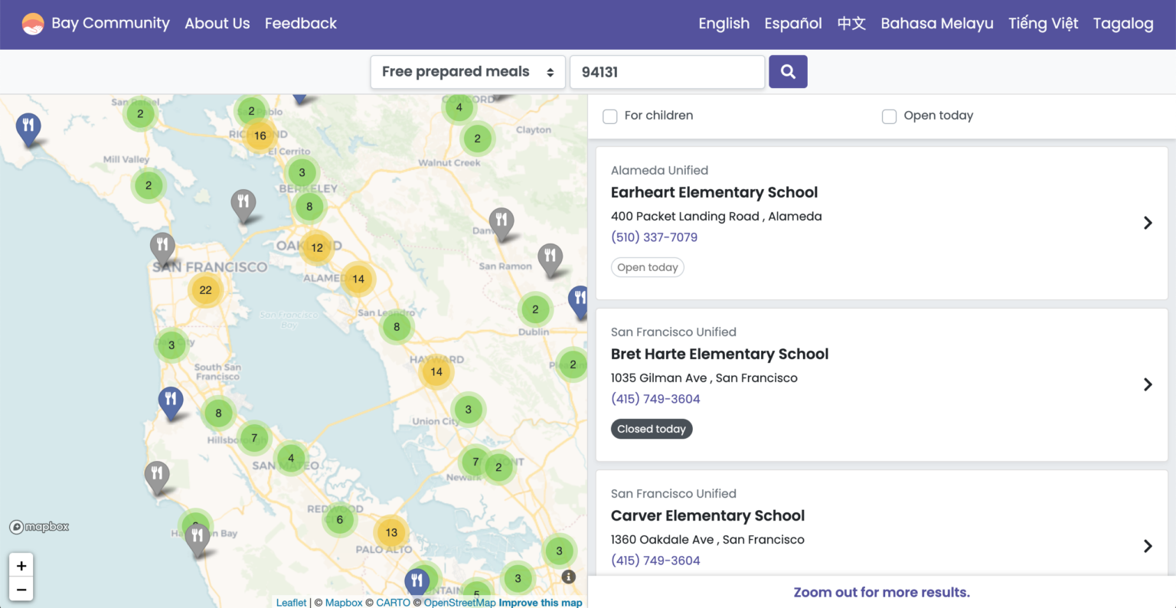1176x608 pixels.
Task: Click the blue meal pin near Mill Valley
Action: 28,127
